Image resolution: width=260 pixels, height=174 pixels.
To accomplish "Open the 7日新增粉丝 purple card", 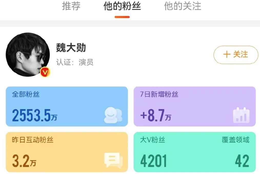I will click(x=195, y=106).
